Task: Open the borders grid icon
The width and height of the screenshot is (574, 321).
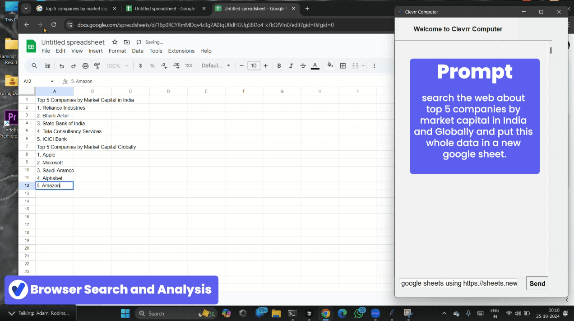Action: tap(343, 66)
